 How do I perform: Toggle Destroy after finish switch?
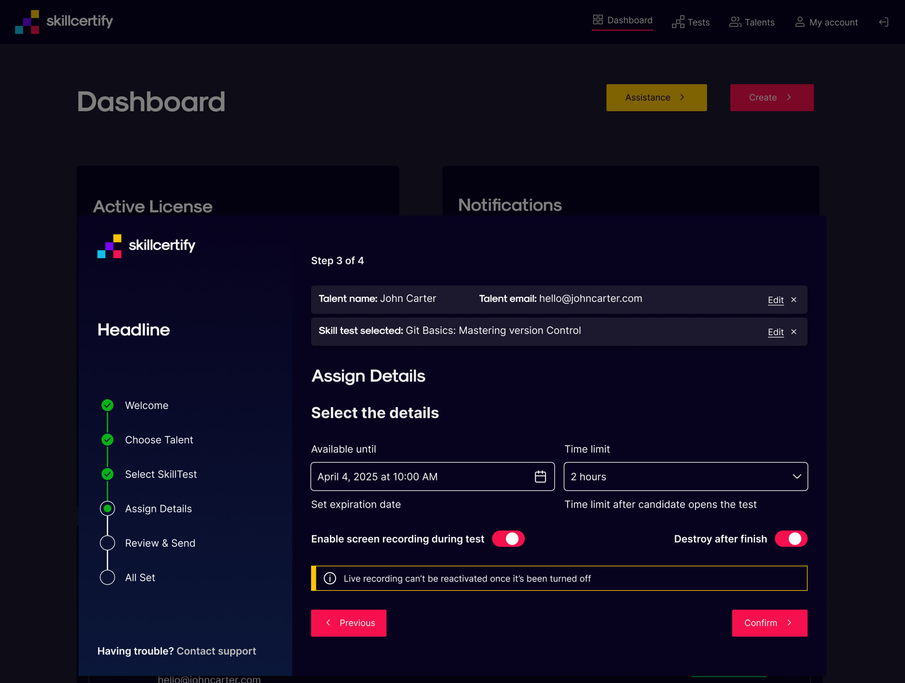[790, 538]
